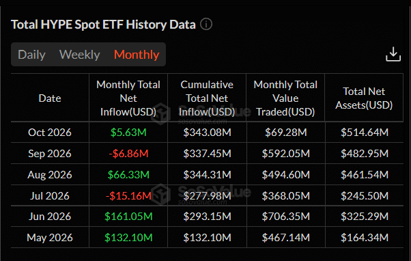Click the -$6.86M net inflow value

point(128,154)
